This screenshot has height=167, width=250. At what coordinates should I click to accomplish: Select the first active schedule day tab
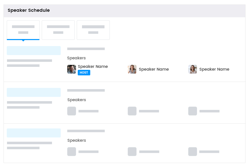pos(23,30)
